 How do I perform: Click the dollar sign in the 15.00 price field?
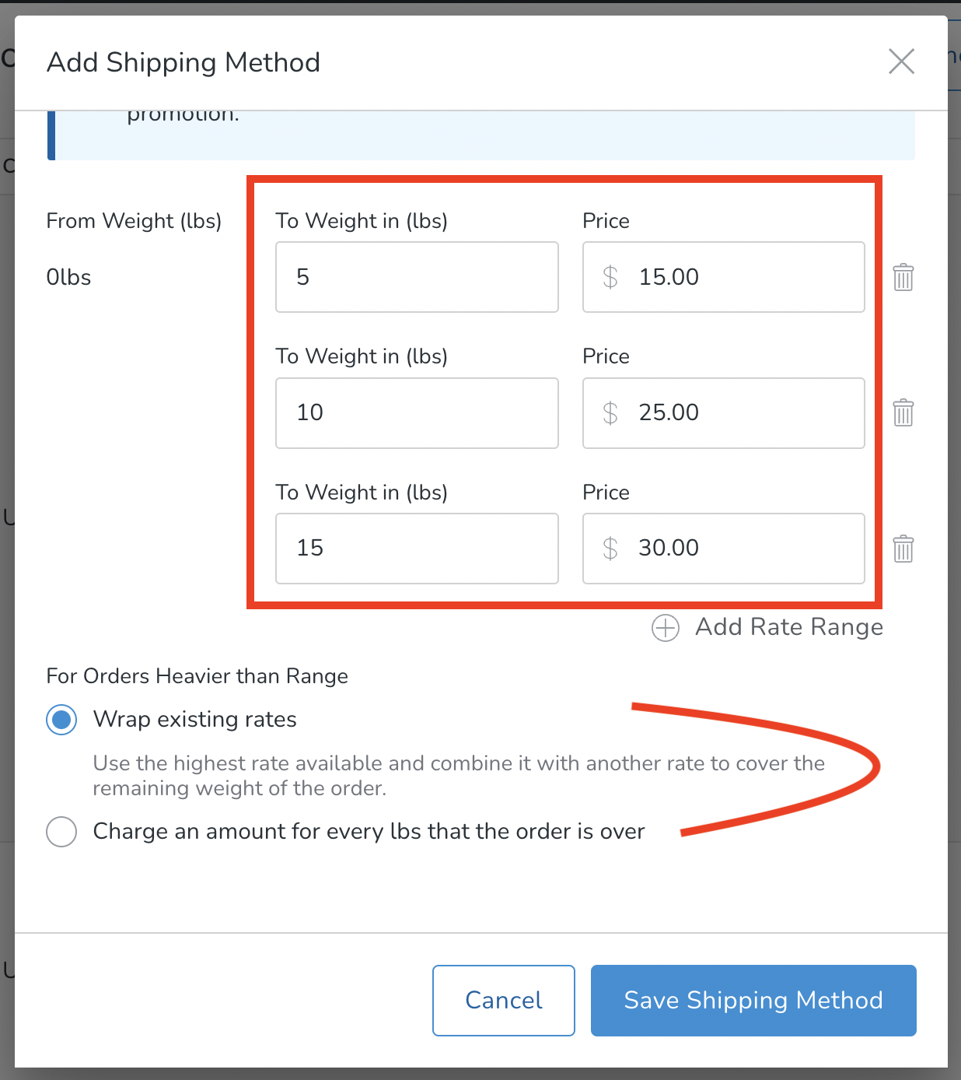610,277
